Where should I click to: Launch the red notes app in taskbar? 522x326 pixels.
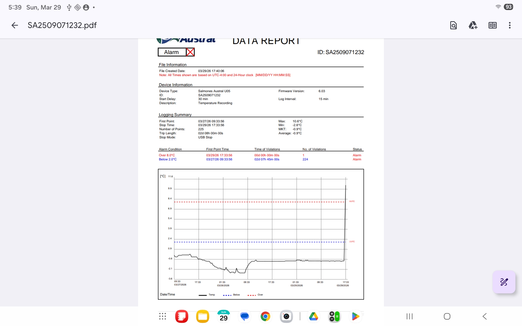(182, 316)
